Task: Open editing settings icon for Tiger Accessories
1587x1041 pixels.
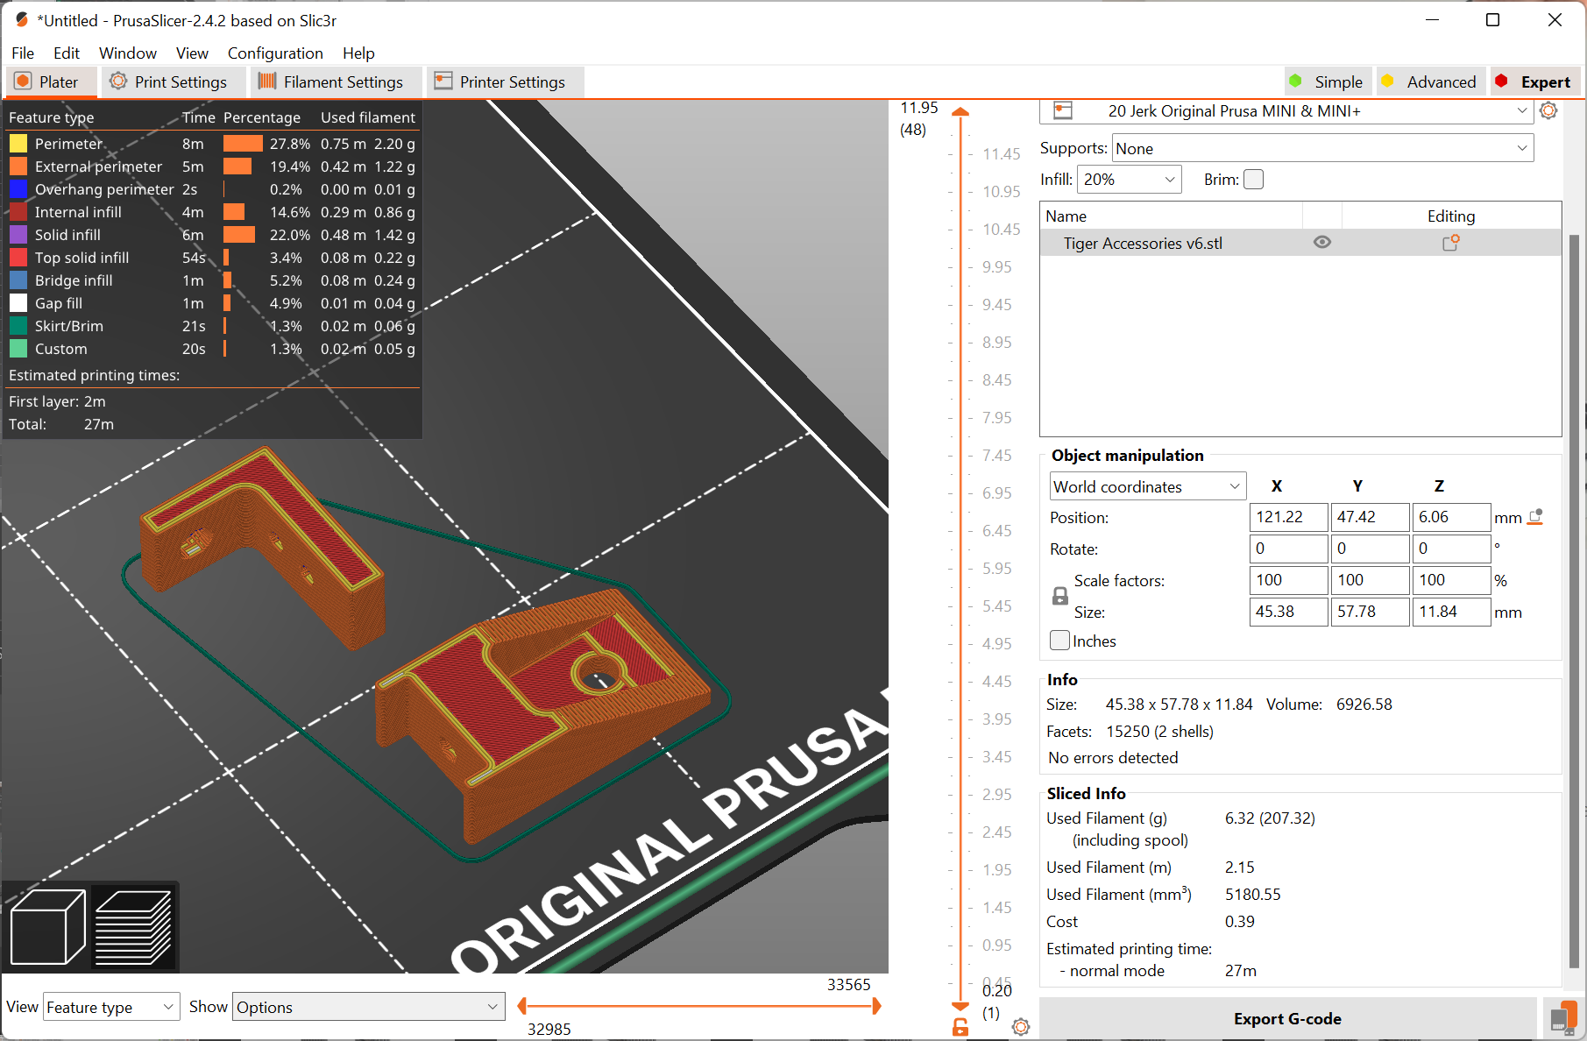Action: [x=1450, y=243]
